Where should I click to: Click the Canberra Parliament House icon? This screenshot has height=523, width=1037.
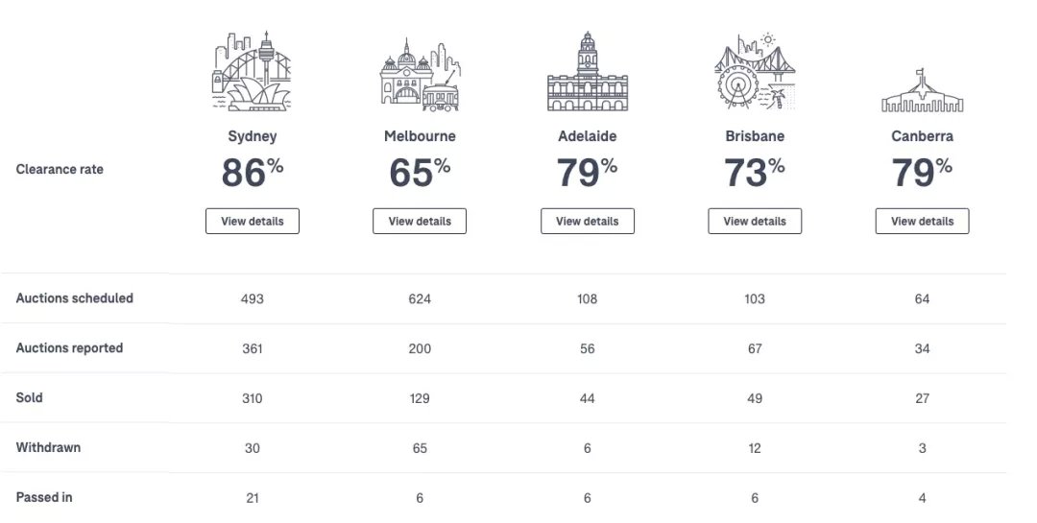pyautogui.click(x=922, y=90)
